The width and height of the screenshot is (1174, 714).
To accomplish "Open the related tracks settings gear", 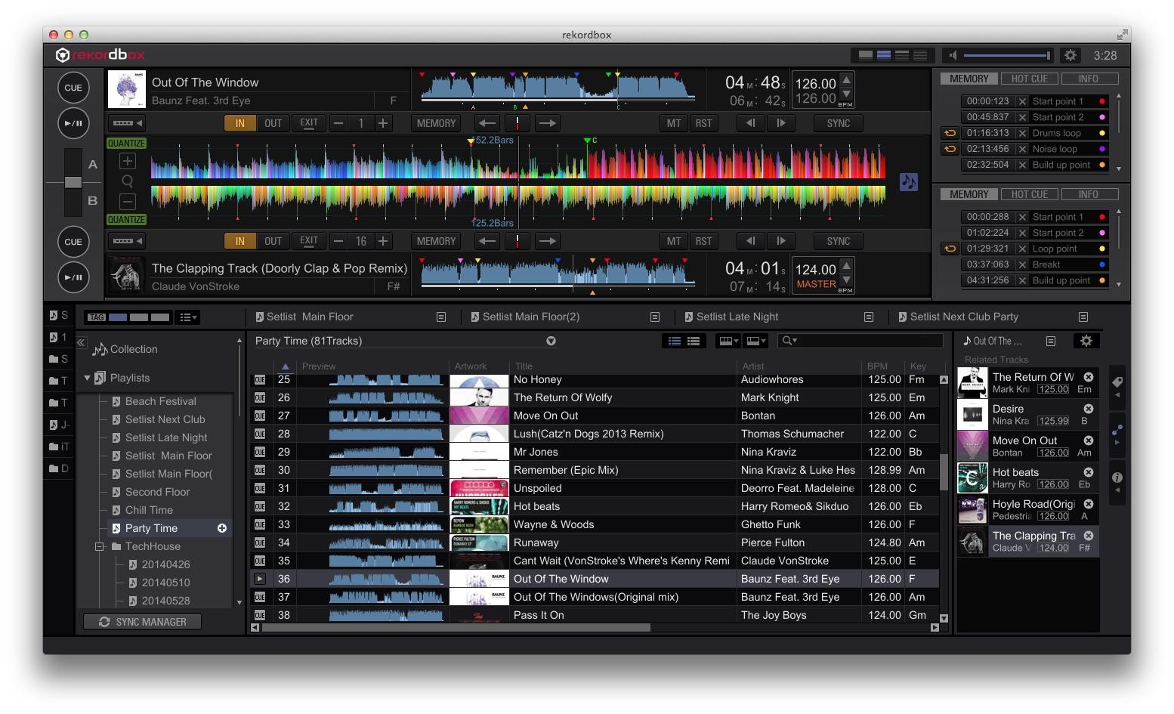I will point(1086,341).
